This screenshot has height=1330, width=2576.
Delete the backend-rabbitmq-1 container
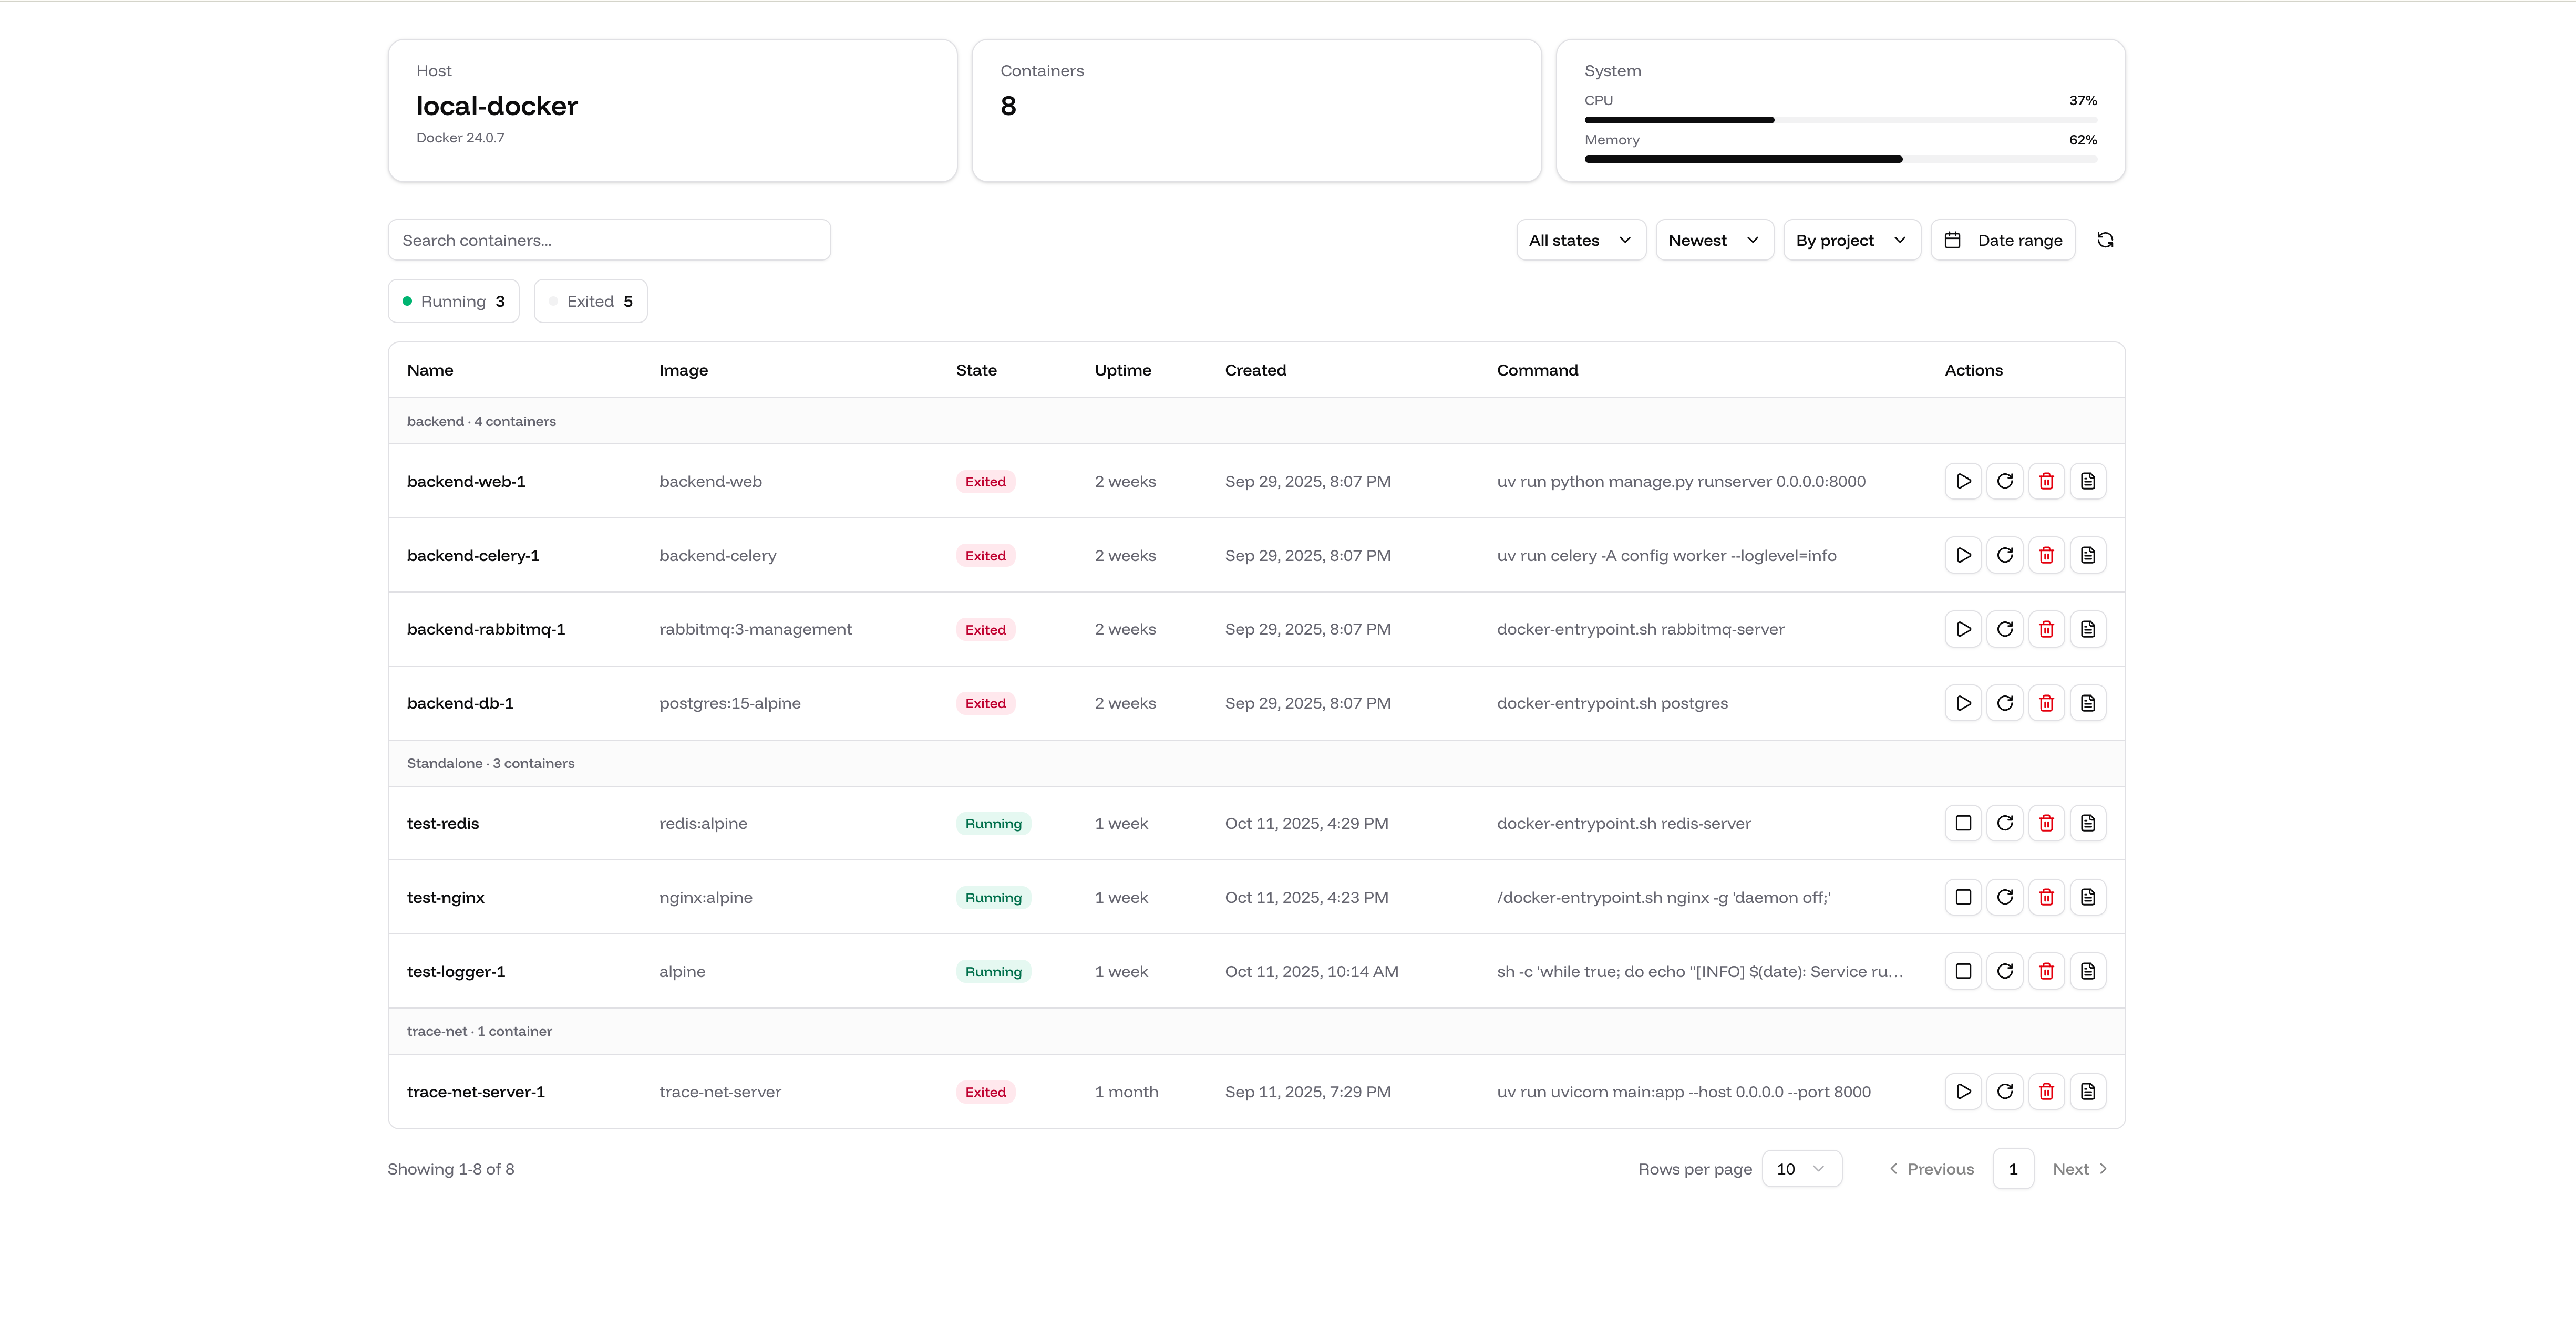[x=2046, y=629]
